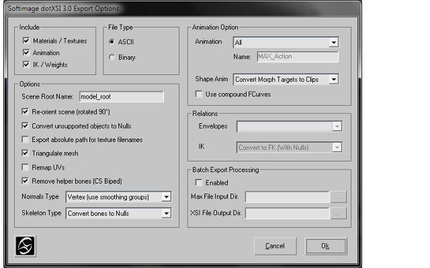Enable Remap UVs checkbox
This screenshot has height=268, width=430.
(26, 167)
